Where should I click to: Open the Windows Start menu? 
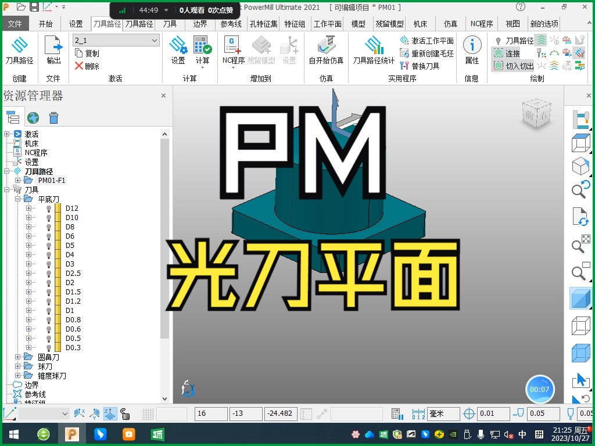coord(14,434)
